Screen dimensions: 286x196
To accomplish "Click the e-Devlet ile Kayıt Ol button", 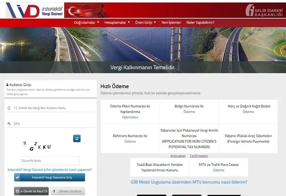I will (x=31, y=191).
